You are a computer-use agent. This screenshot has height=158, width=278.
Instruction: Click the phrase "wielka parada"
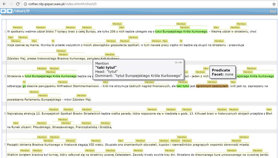tap(121, 114)
